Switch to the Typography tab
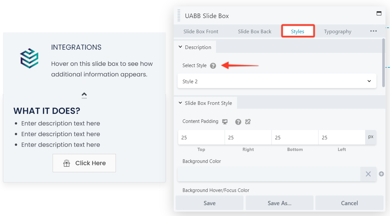Image resolution: width=390 pixels, height=216 pixels. [337, 32]
